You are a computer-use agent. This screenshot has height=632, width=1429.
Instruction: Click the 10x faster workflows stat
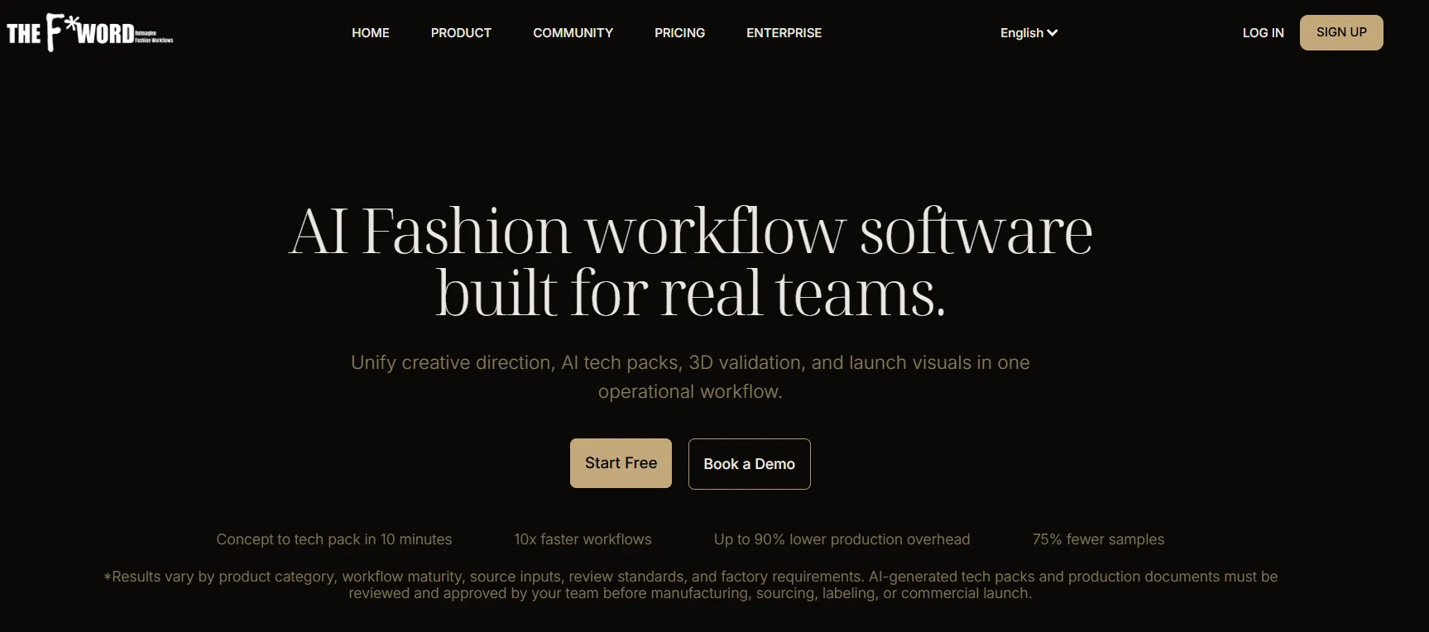click(583, 539)
